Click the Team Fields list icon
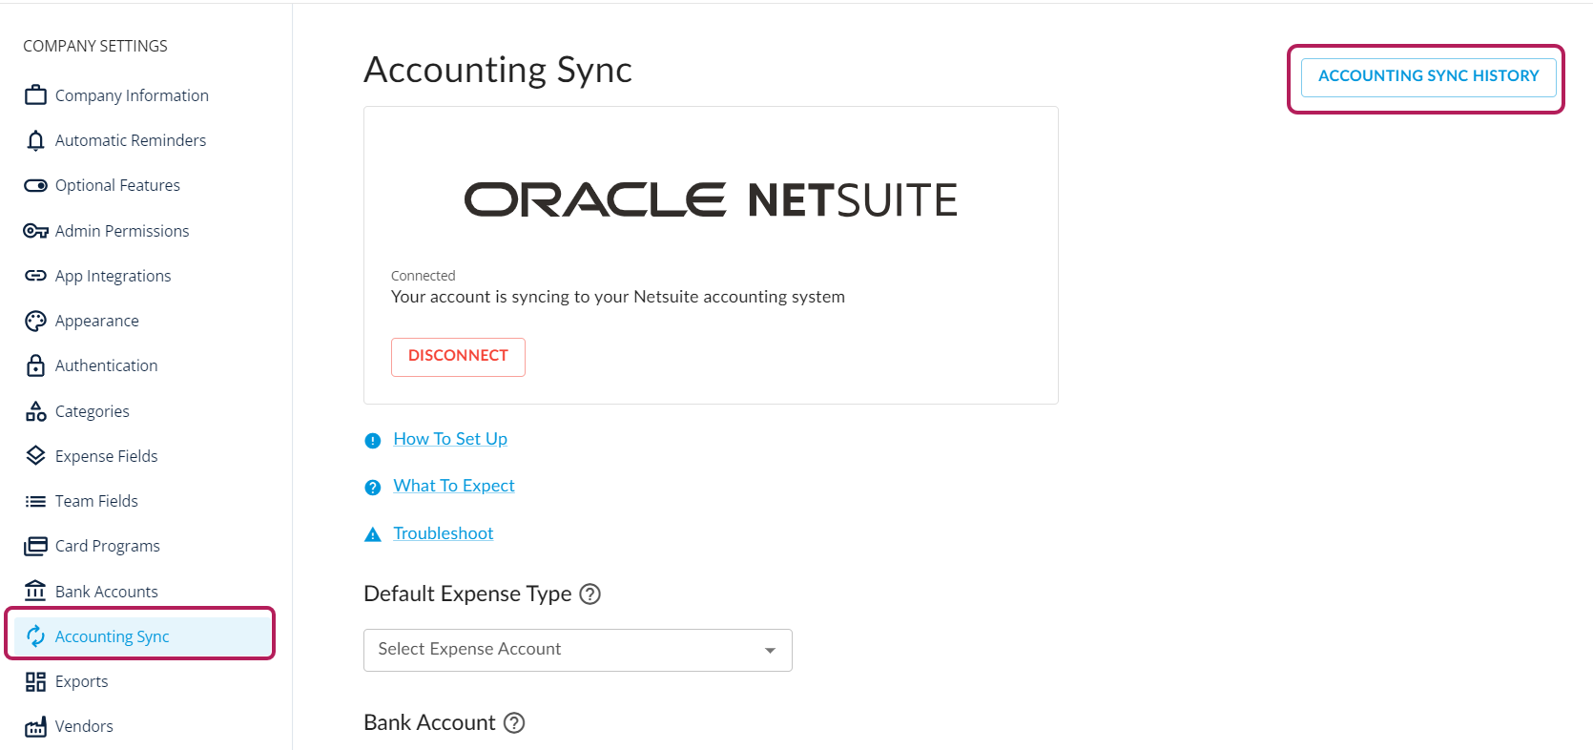This screenshot has height=750, width=1593. coord(35,501)
